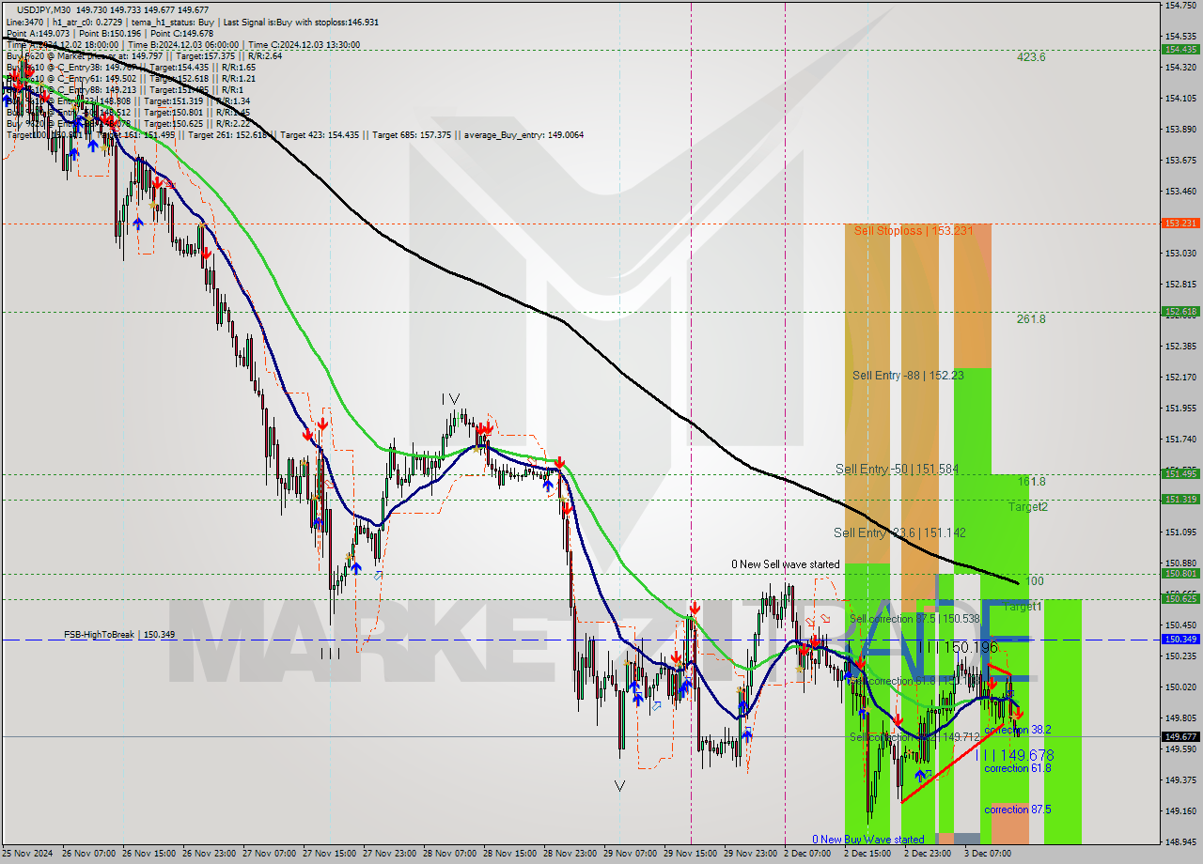Click the red 153.231 stoploss price tag

[x=1180, y=224]
